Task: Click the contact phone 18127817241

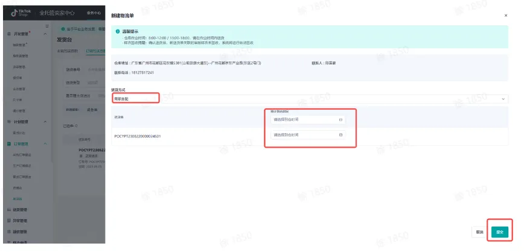Action: click(142, 72)
